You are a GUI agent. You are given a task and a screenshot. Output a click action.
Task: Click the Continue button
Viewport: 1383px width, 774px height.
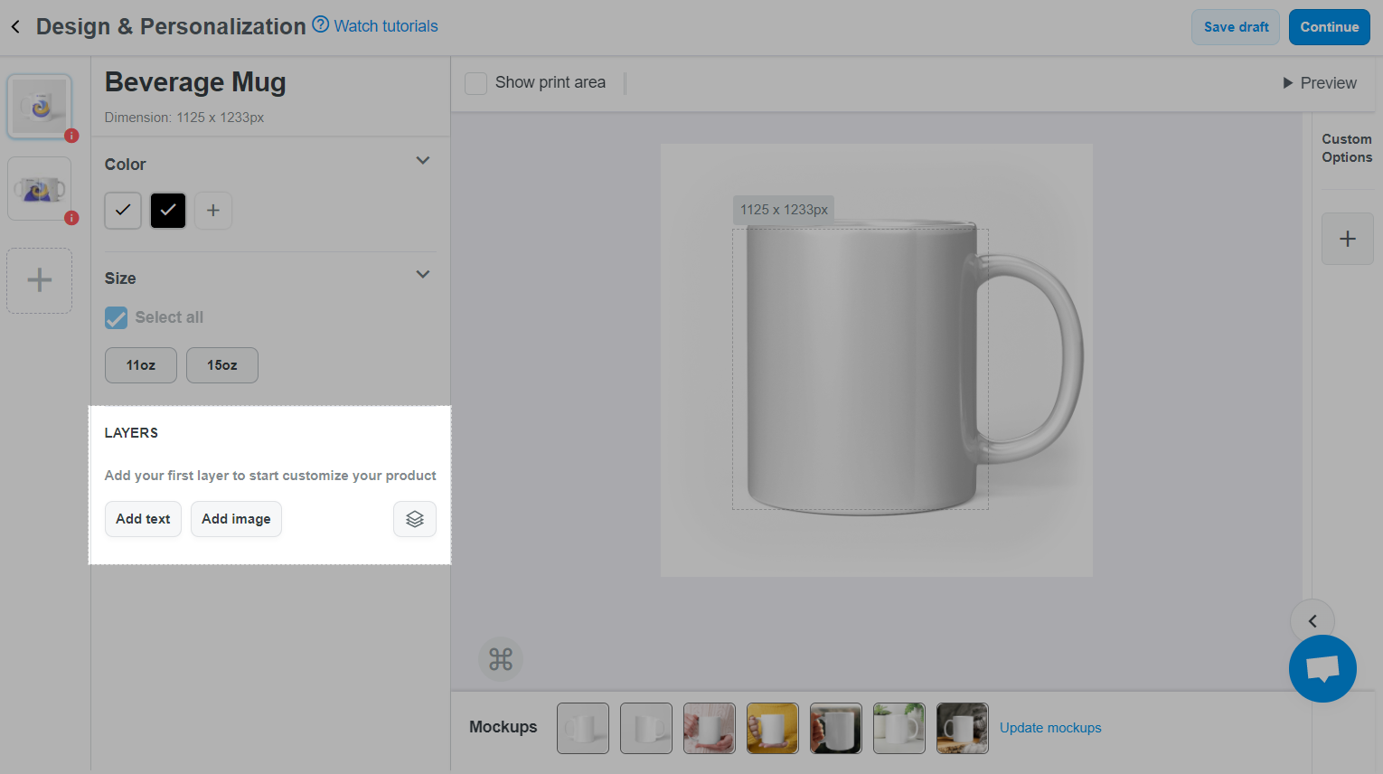pyautogui.click(x=1329, y=27)
